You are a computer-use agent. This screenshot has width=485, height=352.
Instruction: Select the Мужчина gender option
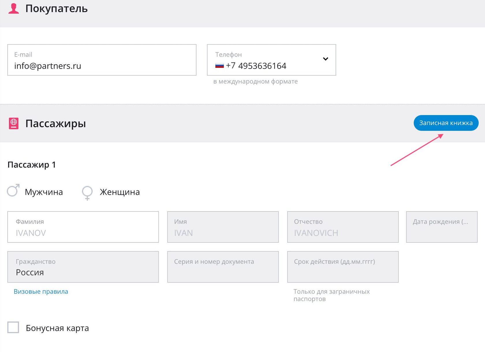coord(13,191)
